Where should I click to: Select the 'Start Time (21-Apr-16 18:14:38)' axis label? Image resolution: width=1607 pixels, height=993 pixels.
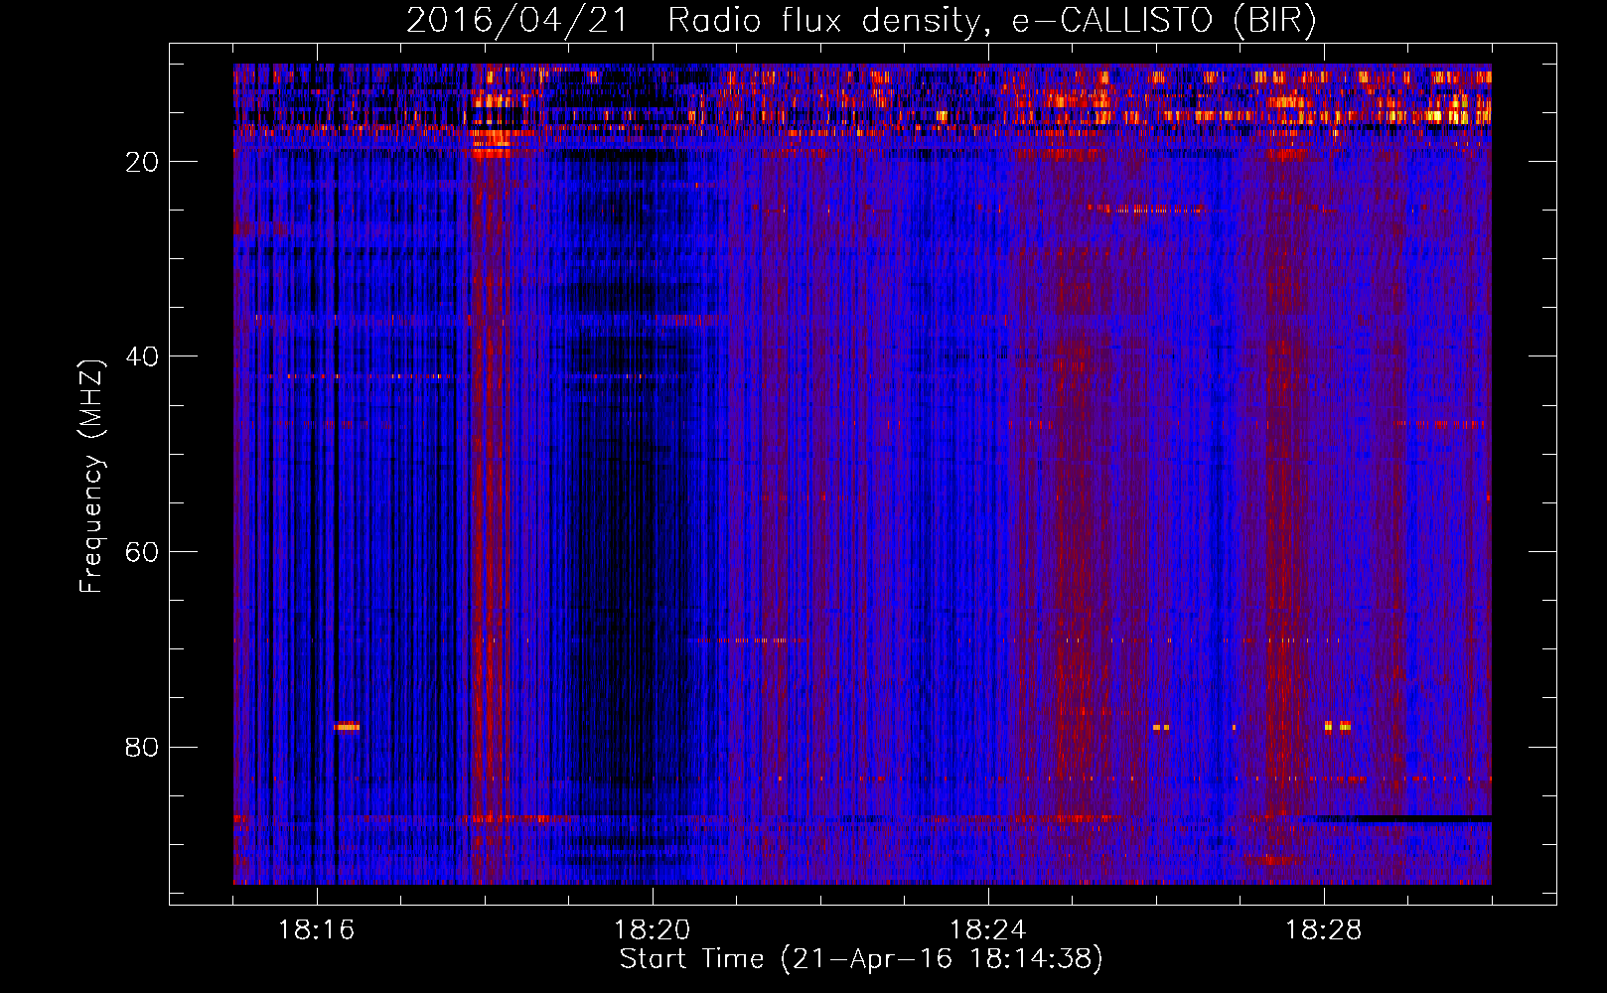pyautogui.click(x=861, y=959)
